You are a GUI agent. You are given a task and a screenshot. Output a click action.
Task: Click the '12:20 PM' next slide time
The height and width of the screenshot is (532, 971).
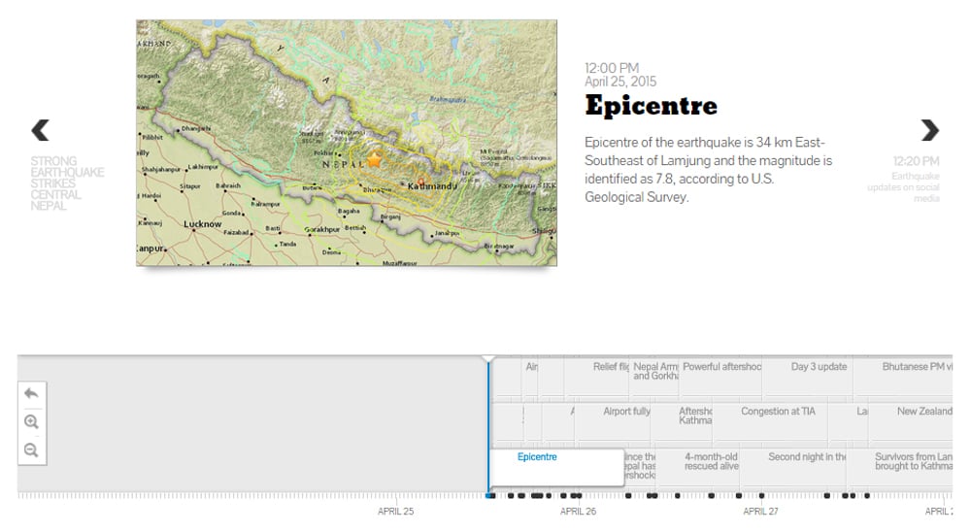pyautogui.click(x=916, y=162)
